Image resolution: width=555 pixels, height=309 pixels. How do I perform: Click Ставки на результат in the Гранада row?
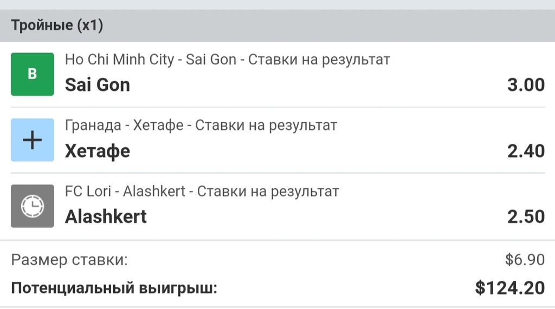266,126
